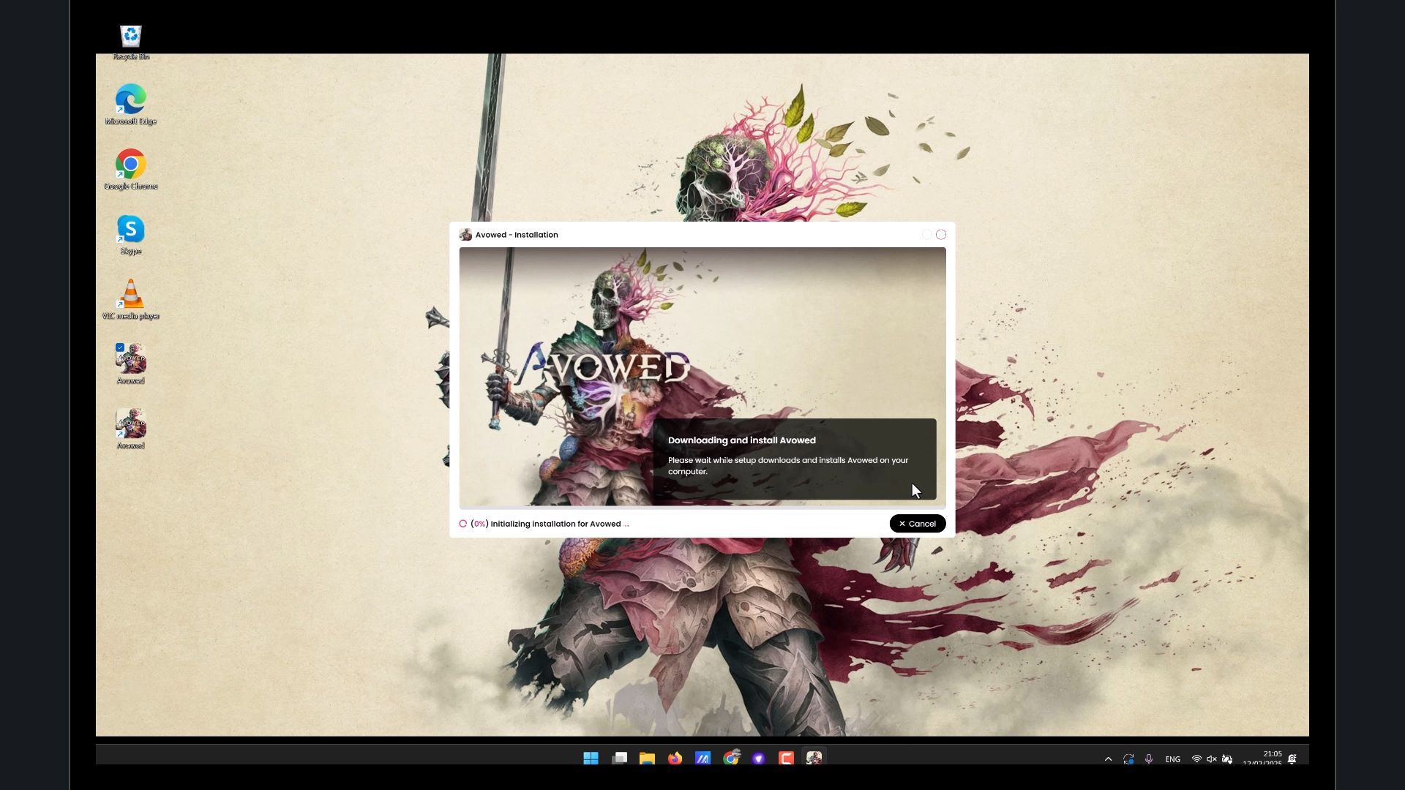Open the Recycle Bin desktop icon
Viewport: 1405px width, 790px height.
click(131, 42)
